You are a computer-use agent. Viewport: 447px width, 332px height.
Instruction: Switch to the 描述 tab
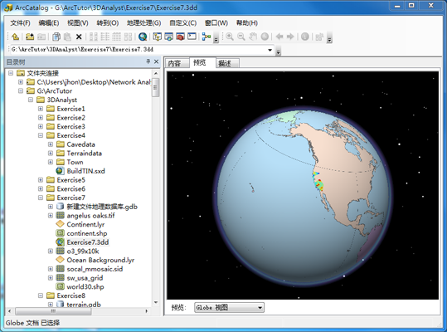tap(227, 63)
